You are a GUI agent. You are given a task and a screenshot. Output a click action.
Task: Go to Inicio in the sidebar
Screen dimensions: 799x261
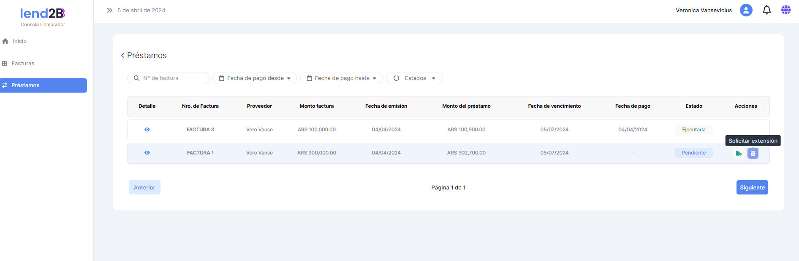[19, 41]
